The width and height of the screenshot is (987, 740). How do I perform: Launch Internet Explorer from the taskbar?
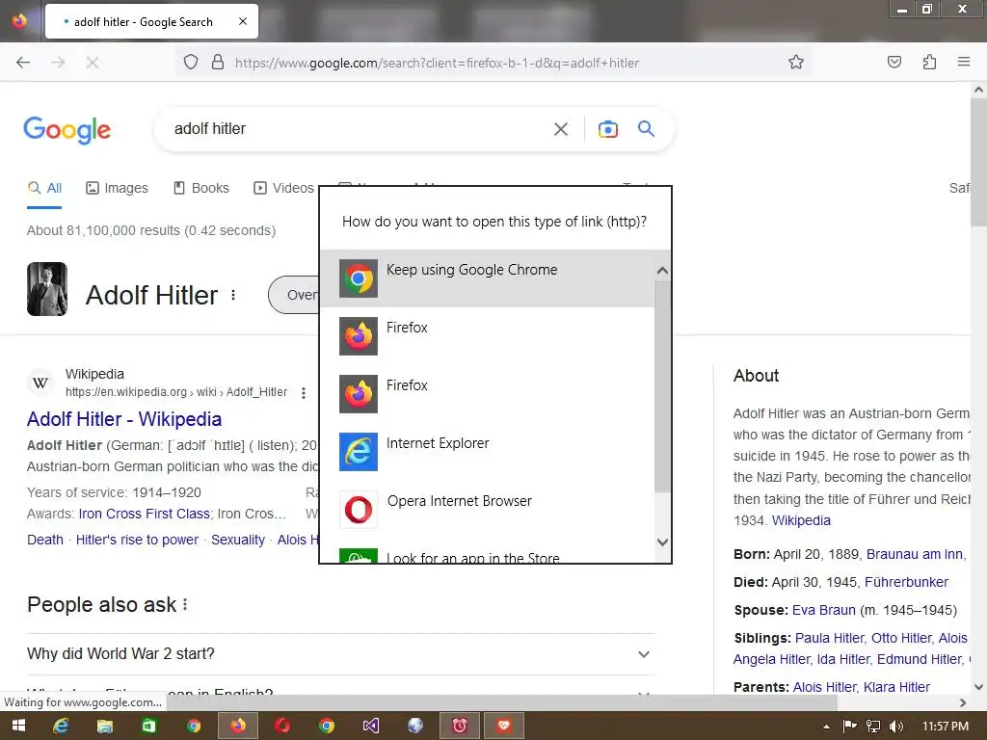click(x=61, y=726)
